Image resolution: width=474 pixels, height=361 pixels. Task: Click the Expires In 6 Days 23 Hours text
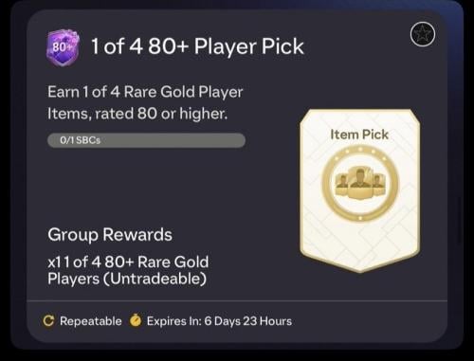(219, 321)
